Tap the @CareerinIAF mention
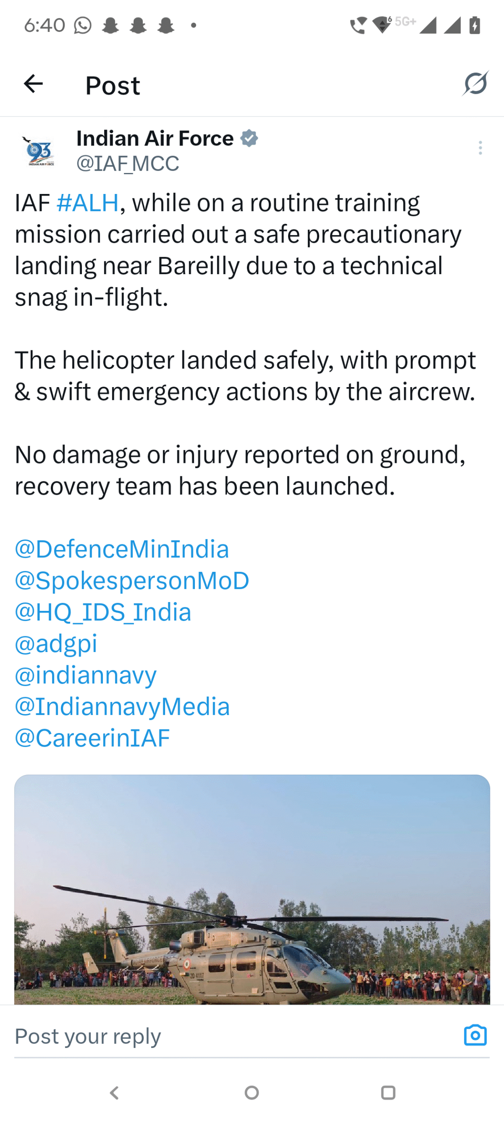 [92, 738]
